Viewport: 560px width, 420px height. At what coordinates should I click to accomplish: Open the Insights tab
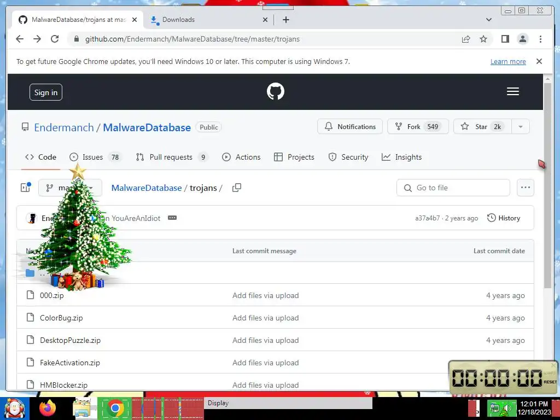point(401,157)
